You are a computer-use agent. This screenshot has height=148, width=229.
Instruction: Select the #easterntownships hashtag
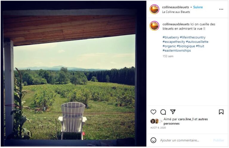tap(177, 50)
